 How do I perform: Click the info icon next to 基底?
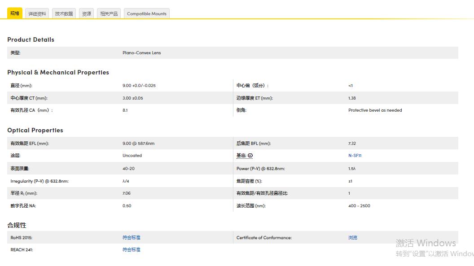[x=250, y=155]
